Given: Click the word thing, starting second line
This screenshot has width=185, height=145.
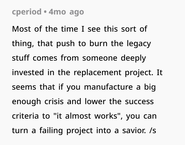Looking at the screenshot, I should [x=23, y=44].
